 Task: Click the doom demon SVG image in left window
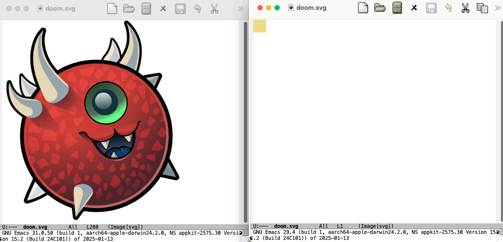[92, 120]
